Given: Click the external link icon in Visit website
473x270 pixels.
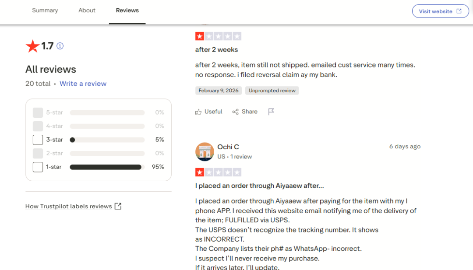Looking at the screenshot, I should 459,11.
